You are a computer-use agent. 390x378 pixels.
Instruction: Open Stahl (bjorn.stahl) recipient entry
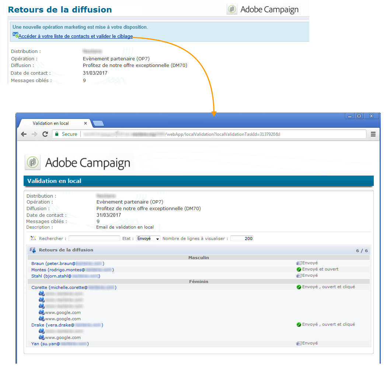66,276
